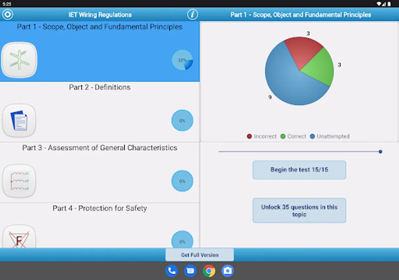
Task: Select the Part 4 Protection for Safety icon
Action: tap(19, 237)
